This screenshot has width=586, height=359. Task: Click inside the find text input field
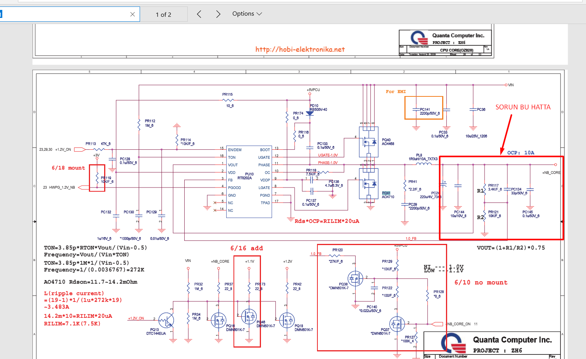pos(65,14)
